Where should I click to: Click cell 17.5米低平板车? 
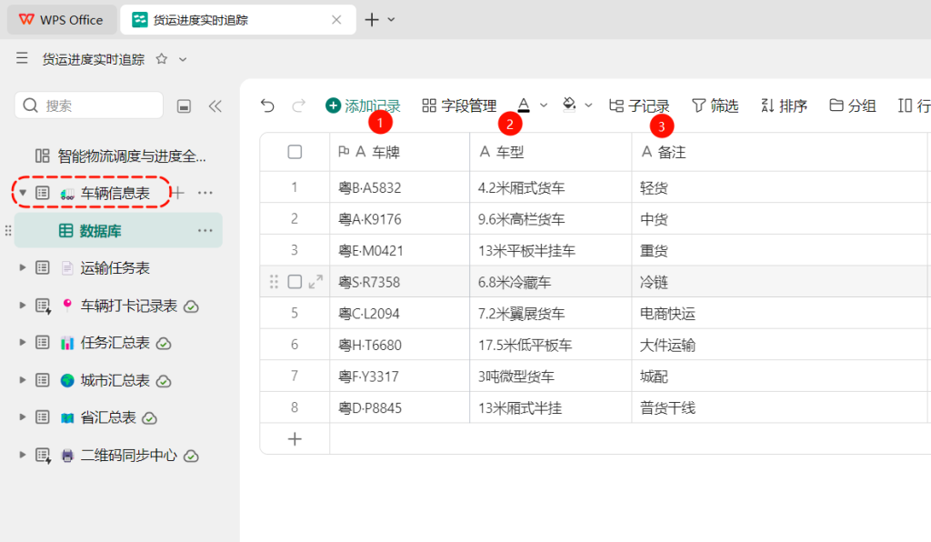[x=550, y=345]
